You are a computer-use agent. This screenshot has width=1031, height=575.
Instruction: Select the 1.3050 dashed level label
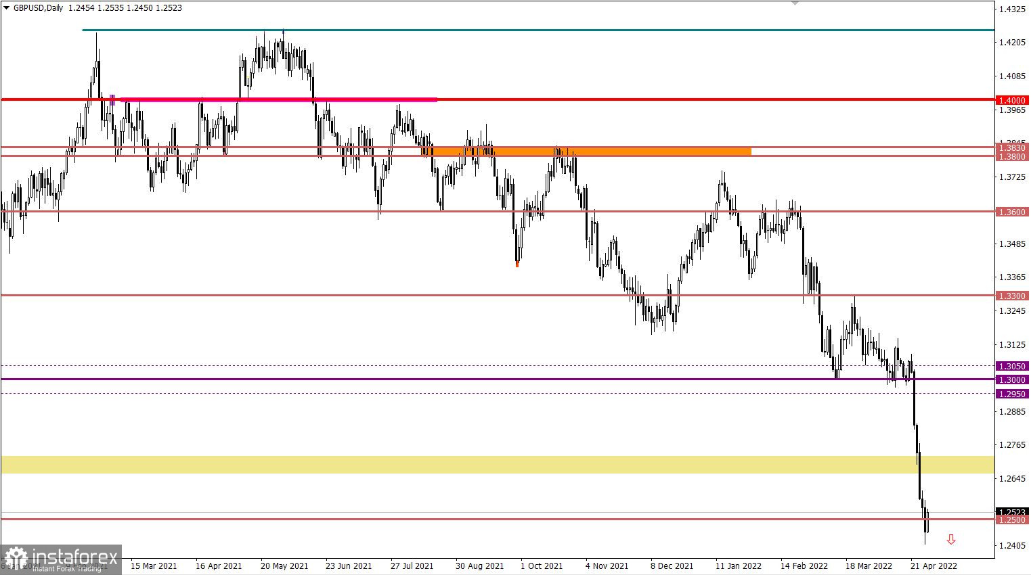point(1013,366)
